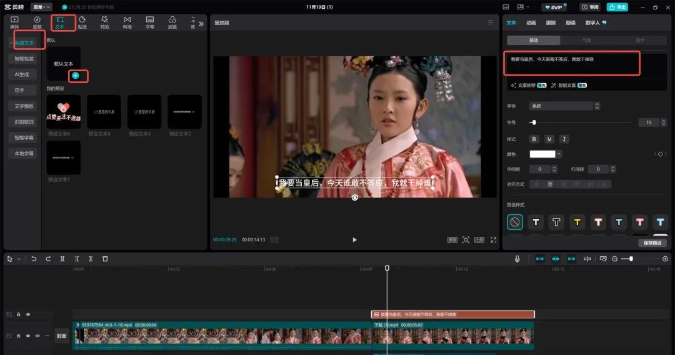This screenshot has width=675, height=355.
Task: Switch to the 数字人 digital human tab
Action: click(x=596, y=22)
